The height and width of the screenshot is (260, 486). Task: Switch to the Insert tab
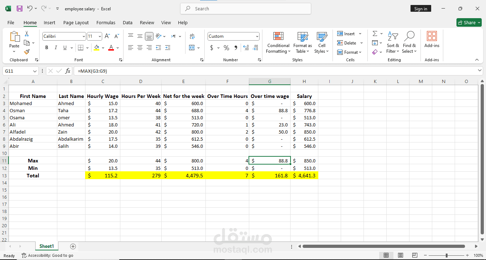[49, 22]
